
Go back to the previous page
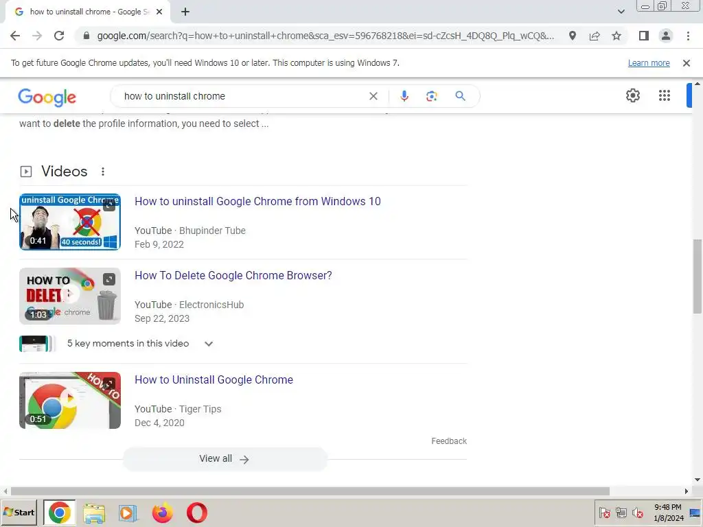(15, 36)
